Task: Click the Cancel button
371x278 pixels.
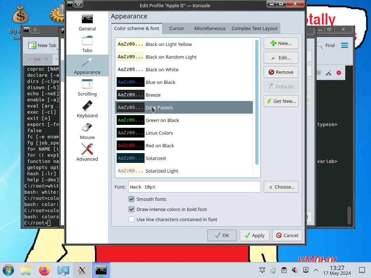Action: coord(287,235)
